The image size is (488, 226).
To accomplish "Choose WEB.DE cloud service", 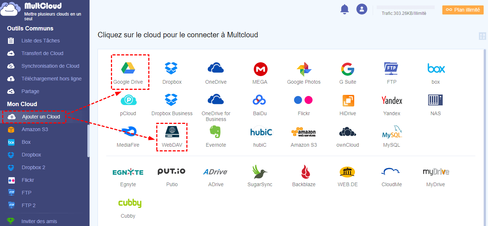I will click(x=348, y=172).
